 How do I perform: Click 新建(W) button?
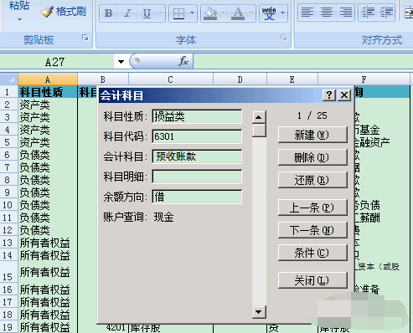(x=312, y=135)
